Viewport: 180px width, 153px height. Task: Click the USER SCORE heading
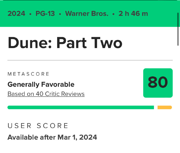pos(38,126)
